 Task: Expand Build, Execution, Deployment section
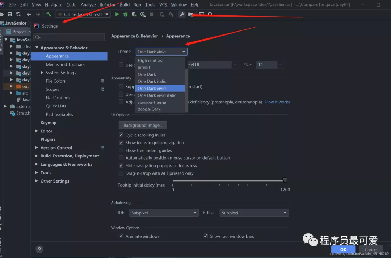(x=37, y=156)
